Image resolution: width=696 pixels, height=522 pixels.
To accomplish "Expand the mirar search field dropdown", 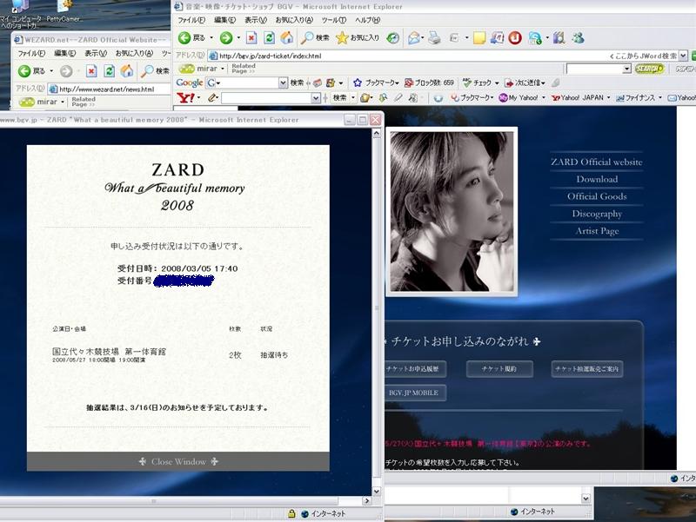I will click(626, 69).
